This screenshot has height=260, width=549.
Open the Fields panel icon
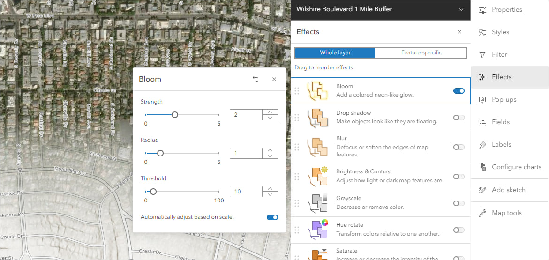tap(482, 122)
